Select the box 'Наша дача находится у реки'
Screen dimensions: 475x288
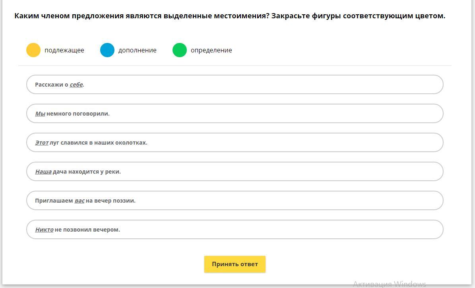click(x=235, y=172)
